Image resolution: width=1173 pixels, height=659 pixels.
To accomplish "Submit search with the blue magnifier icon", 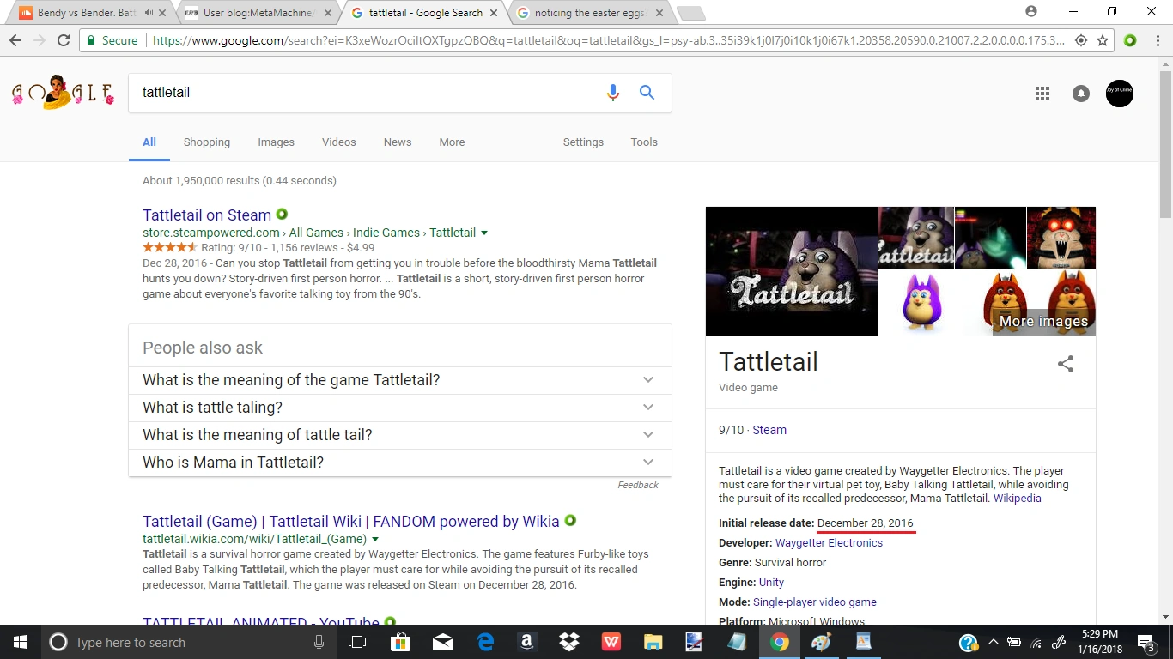I will tap(647, 93).
